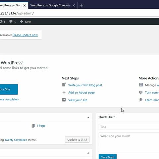Viewport: 159px width, 159px height.
Task: Click the comments toggle icon under More Actions
Action: pos(141,92)
